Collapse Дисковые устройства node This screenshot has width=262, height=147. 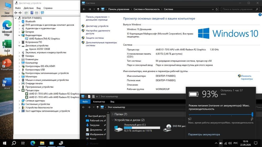tap(19, 46)
